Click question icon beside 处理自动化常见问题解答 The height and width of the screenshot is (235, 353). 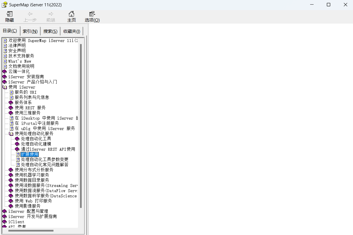18,165
